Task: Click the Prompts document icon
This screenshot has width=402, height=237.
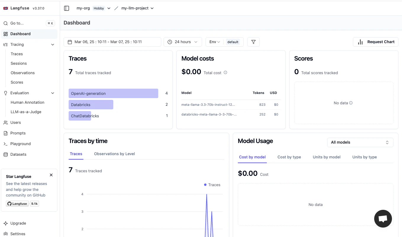Action: [x=6, y=133]
